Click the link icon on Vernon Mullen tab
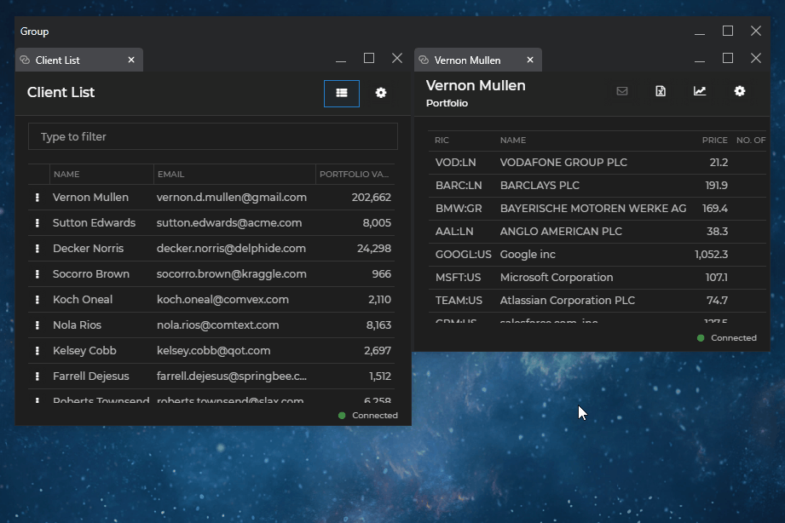This screenshot has width=785, height=523. [424, 60]
